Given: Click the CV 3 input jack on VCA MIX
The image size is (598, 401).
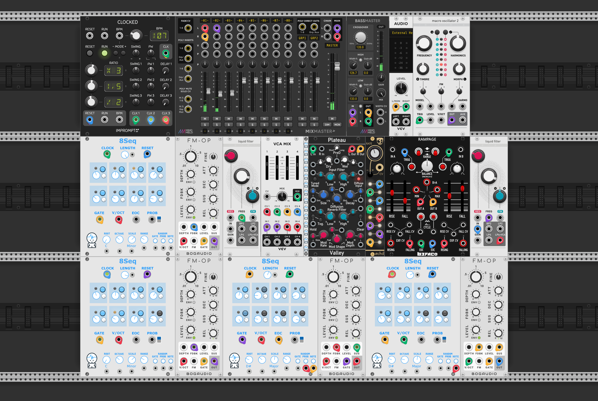Looking at the screenshot, I should pyautogui.click(x=287, y=212).
